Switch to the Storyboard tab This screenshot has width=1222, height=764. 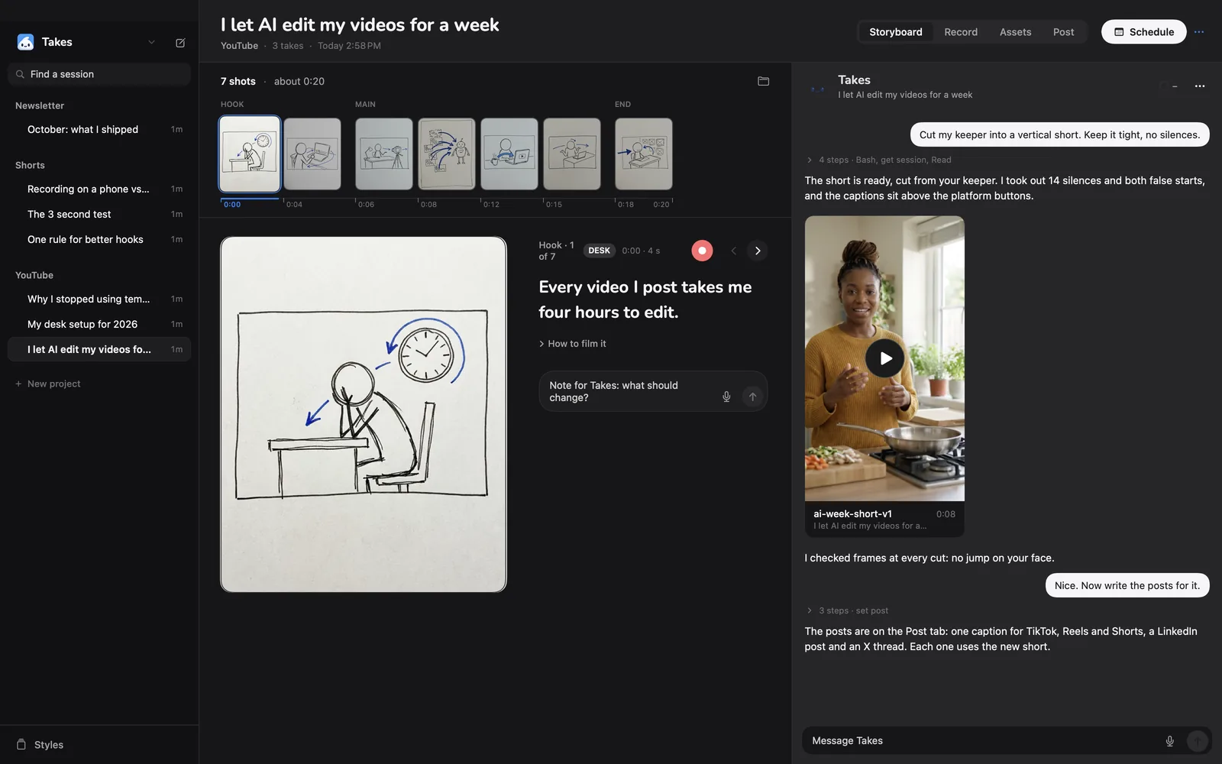[896, 32]
